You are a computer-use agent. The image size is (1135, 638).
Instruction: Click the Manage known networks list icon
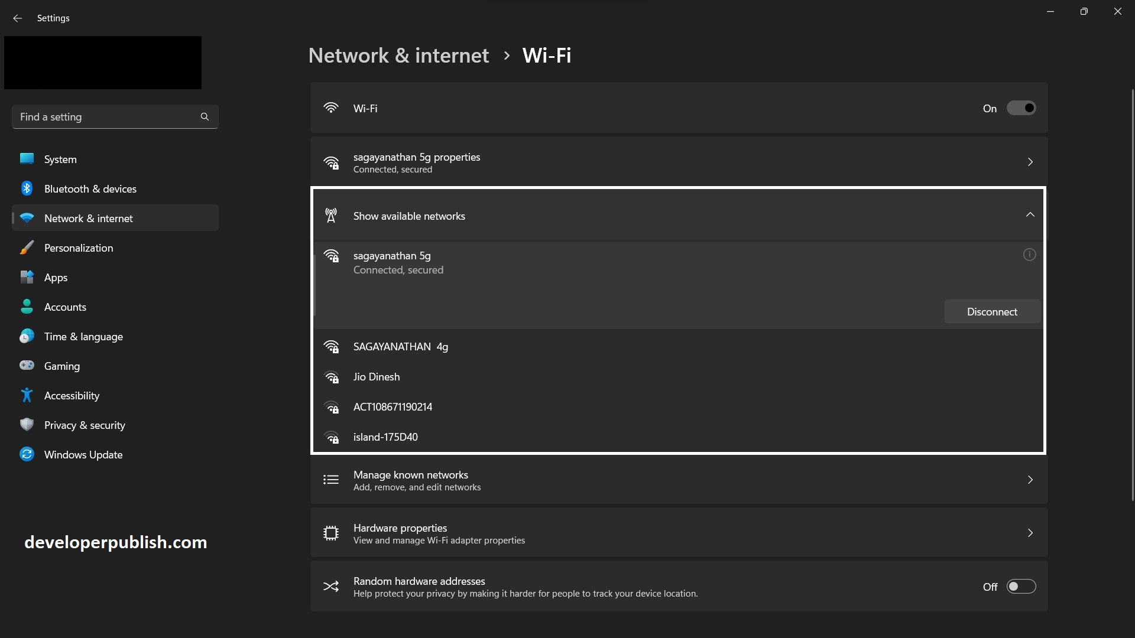[331, 480]
